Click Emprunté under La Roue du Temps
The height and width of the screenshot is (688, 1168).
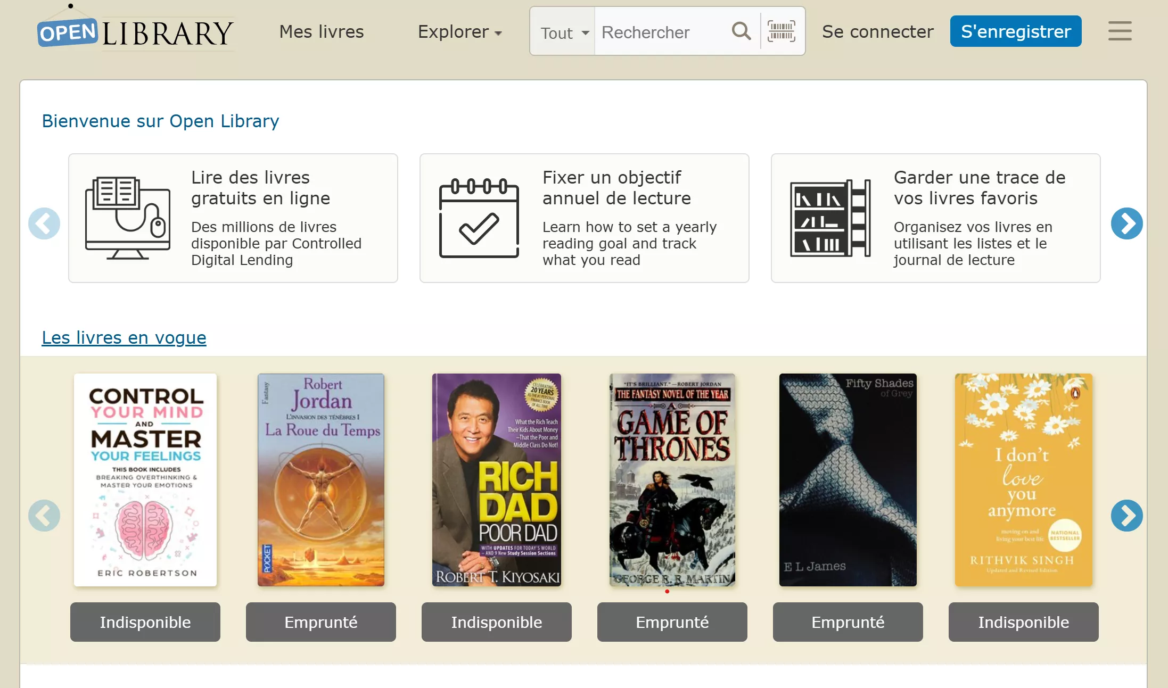(320, 622)
